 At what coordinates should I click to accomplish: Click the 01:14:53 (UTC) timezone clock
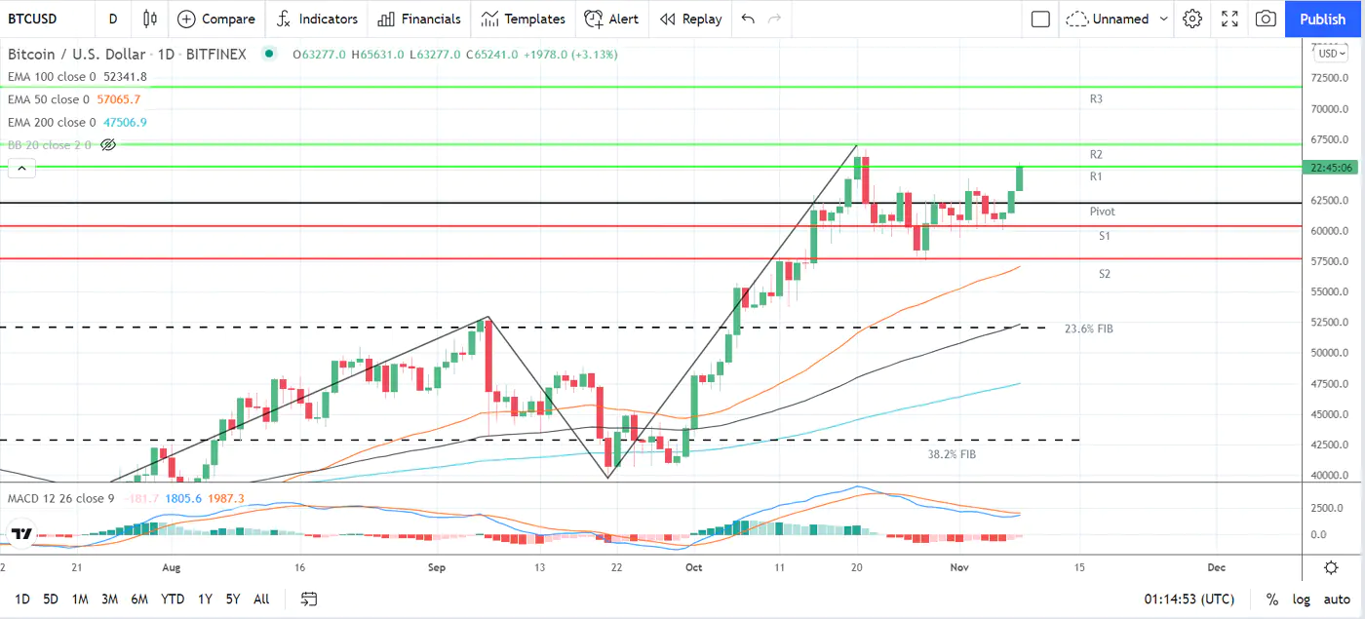click(x=1190, y=599)
